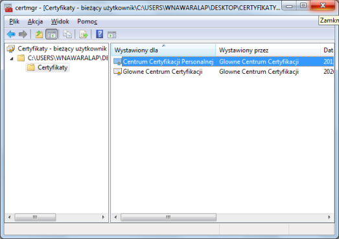The image size is (339, 239).
Task: Toggle the action pane icon in the toolbar
Action: point(111,34)
